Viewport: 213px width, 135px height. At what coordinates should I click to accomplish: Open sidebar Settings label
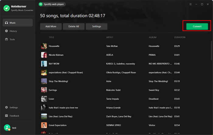(14, 107)
